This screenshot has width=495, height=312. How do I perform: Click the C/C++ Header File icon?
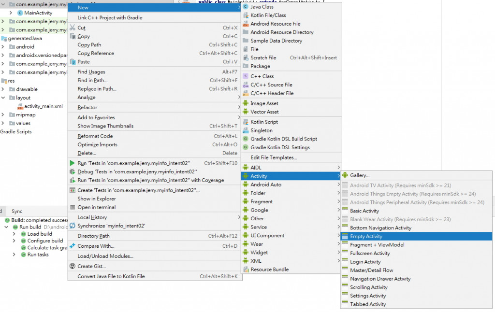[246, 93]
